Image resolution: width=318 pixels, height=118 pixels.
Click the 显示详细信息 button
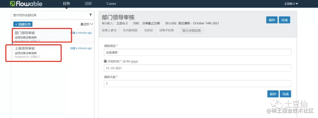tap(192, 31)
